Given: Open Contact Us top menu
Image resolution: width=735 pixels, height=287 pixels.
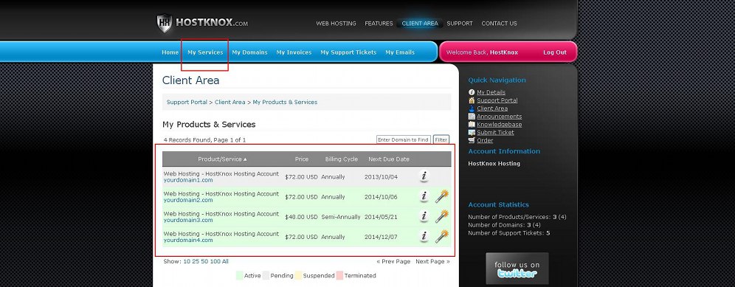Looking at the screenshot, I should click(x=499, y=24).
